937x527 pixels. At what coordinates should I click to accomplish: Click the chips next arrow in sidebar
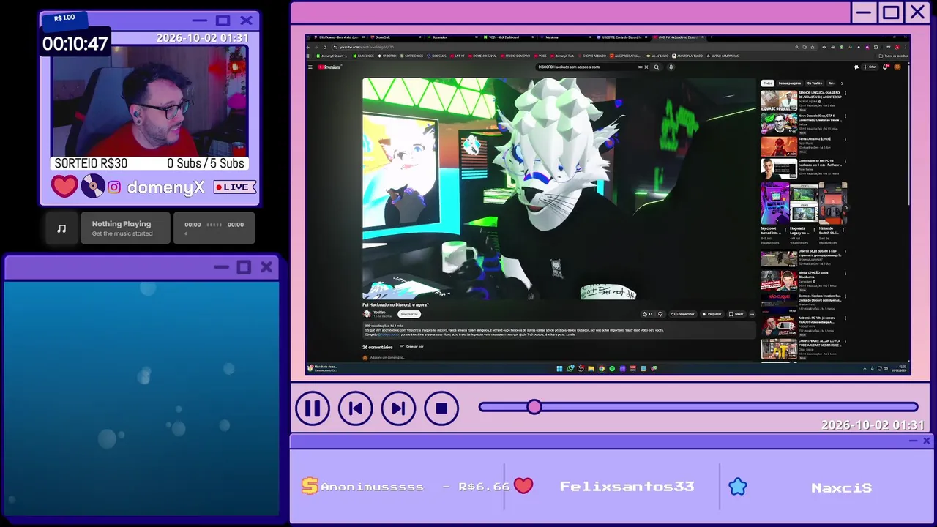842,83
